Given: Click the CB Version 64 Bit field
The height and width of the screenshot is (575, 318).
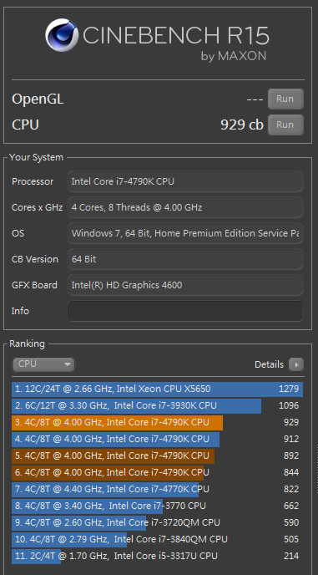Looking at the screenshot, I should (185, 259).
